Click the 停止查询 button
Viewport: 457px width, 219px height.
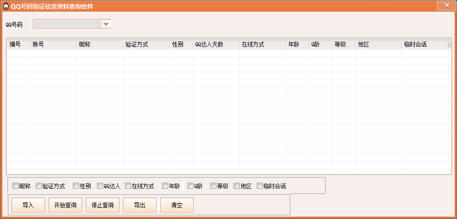coord(103,205)
